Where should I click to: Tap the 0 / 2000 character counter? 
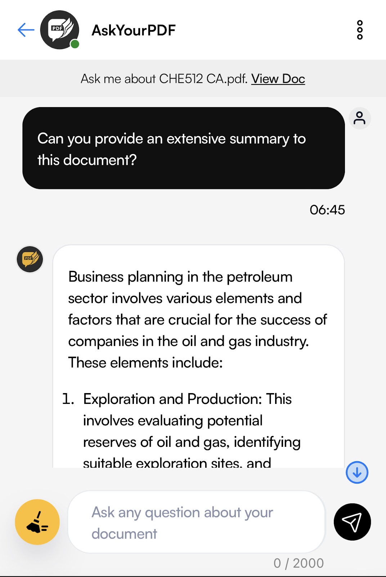pos(299,563)
